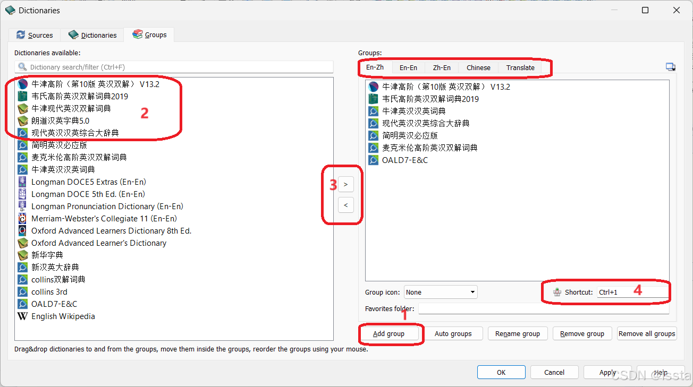Click the 韦氏高阶英汉双解词典2019 icon in available list
693x387 pixels.
pyautogui.click(x=22, y=96)
